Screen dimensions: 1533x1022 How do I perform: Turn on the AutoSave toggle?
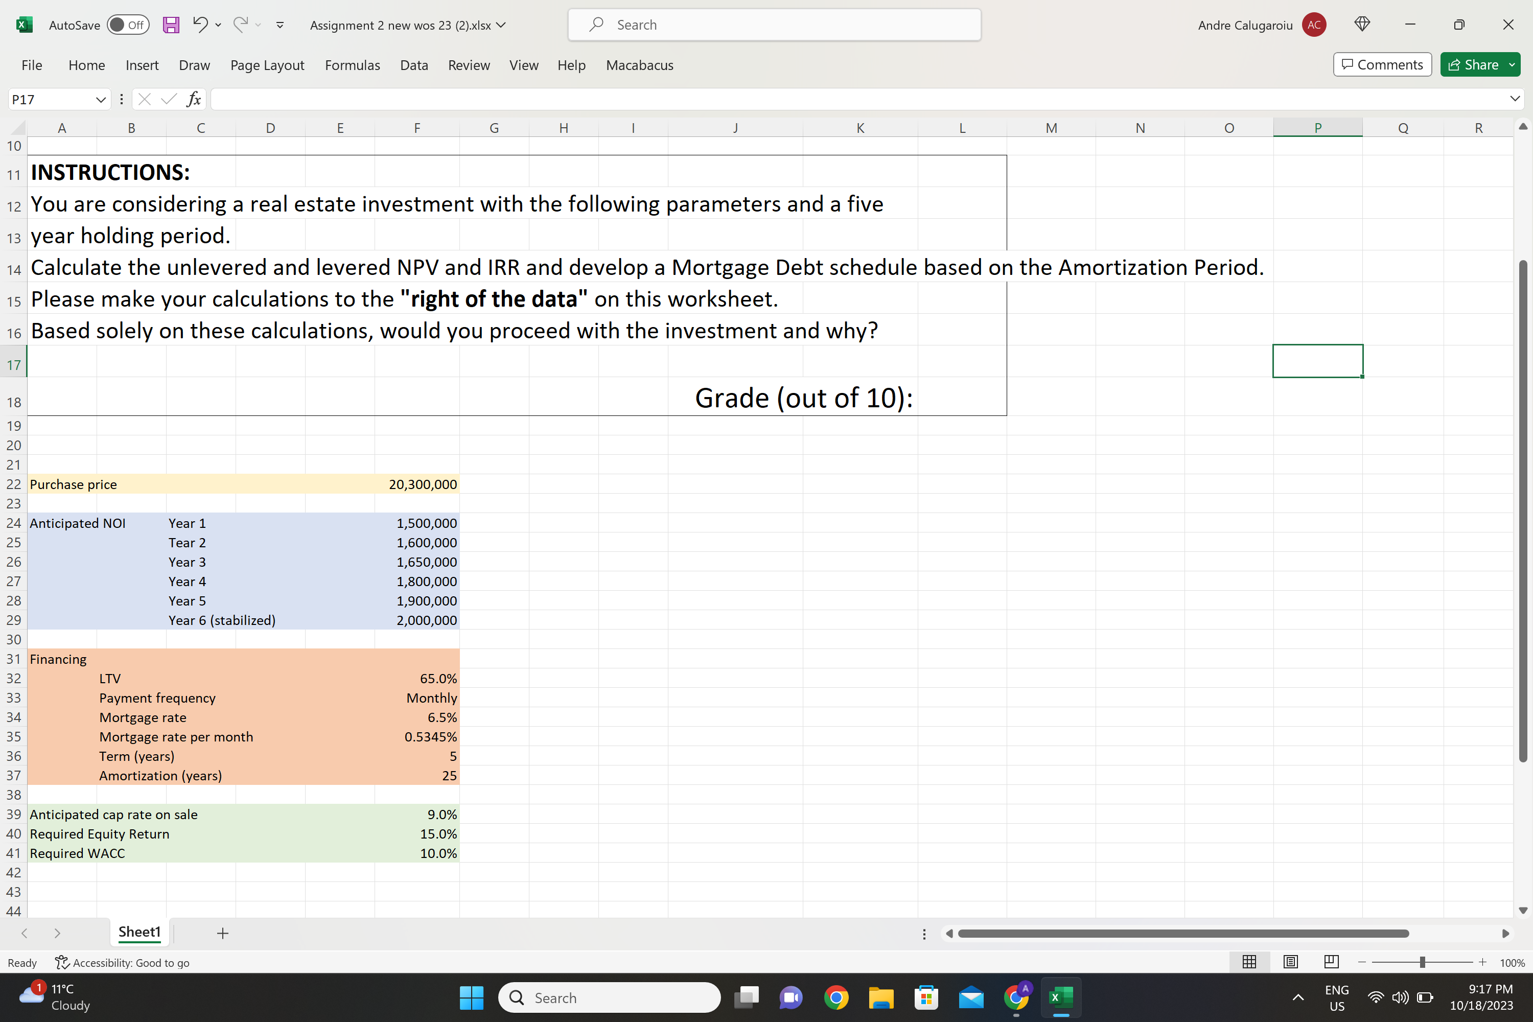pos(128,24)
